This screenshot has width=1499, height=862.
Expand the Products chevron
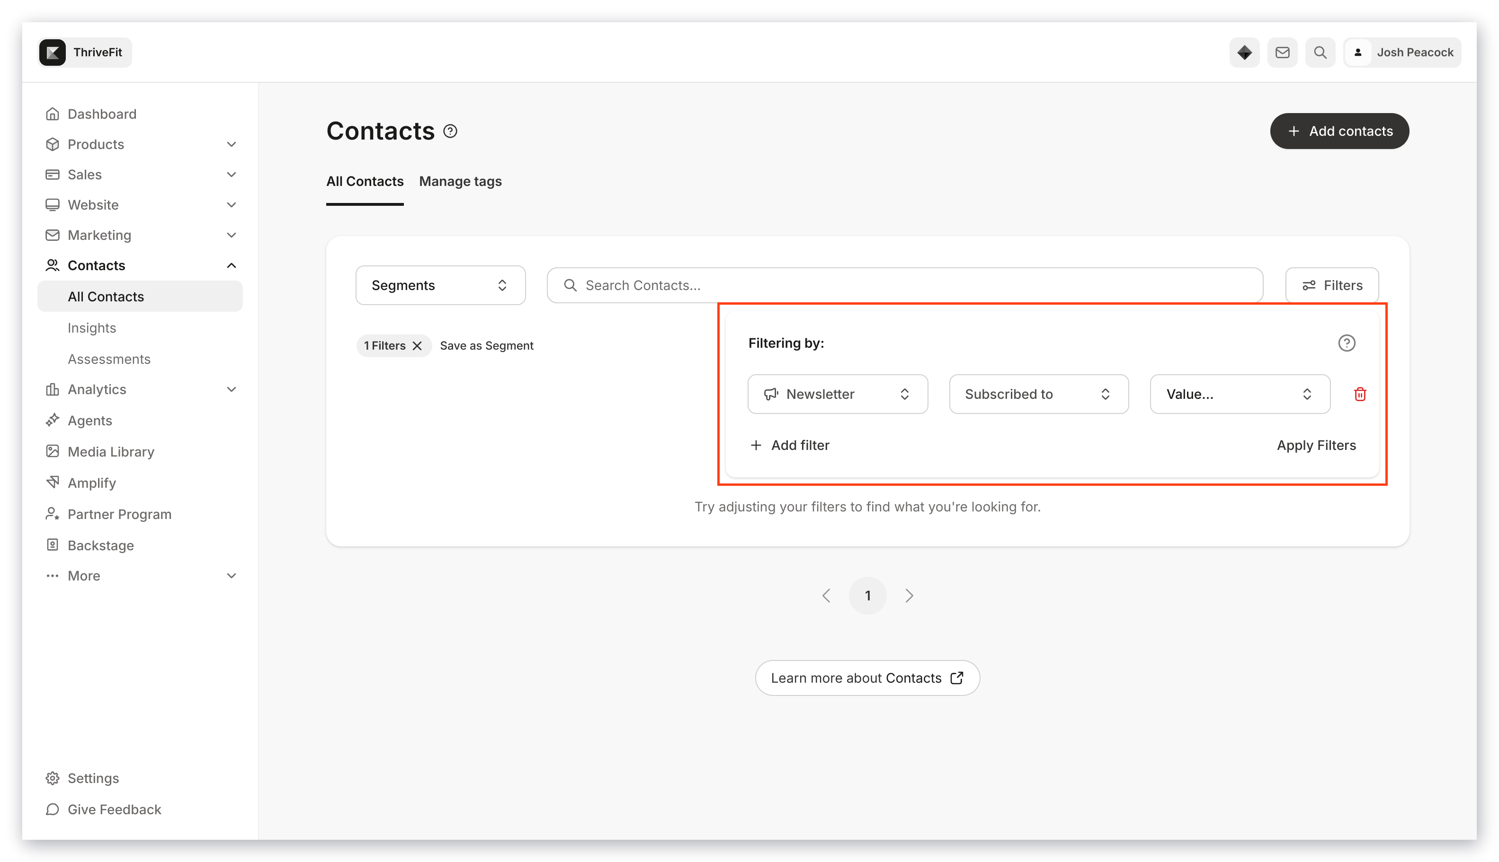coord(232,144)
